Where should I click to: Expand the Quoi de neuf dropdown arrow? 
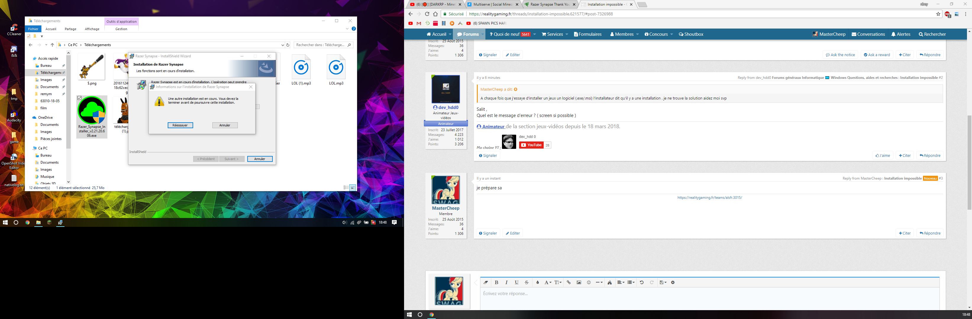pos(534,34)
